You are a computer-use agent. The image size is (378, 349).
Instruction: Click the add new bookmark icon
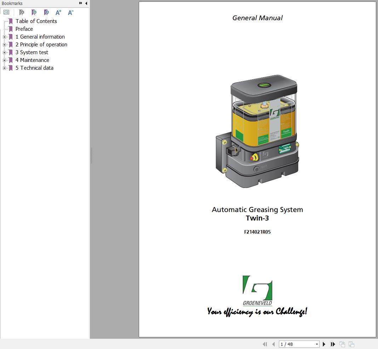[34, 12]
